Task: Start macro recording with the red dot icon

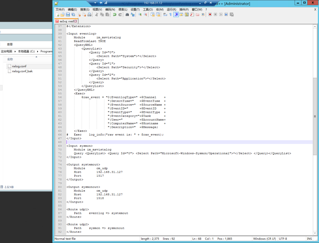Action: (x=210, y=14)
